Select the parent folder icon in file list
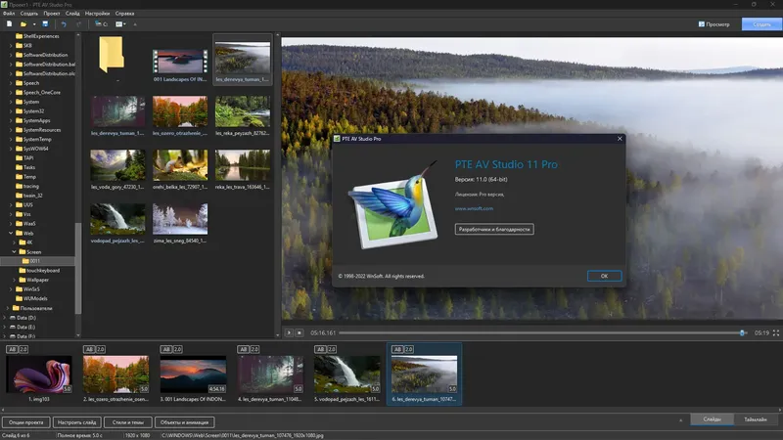 (x=112, y=55)
